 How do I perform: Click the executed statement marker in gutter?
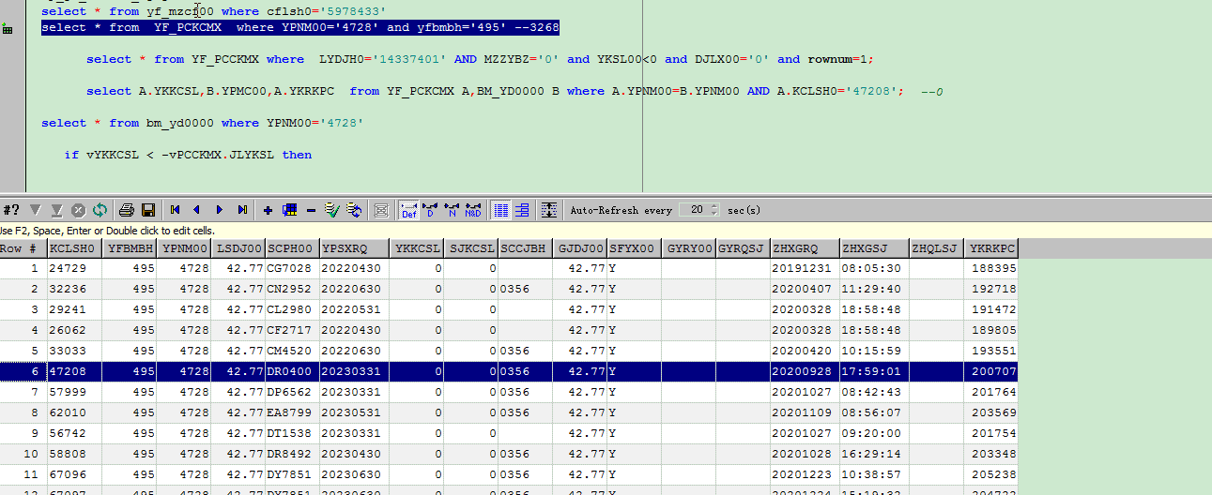click(8, 29)
